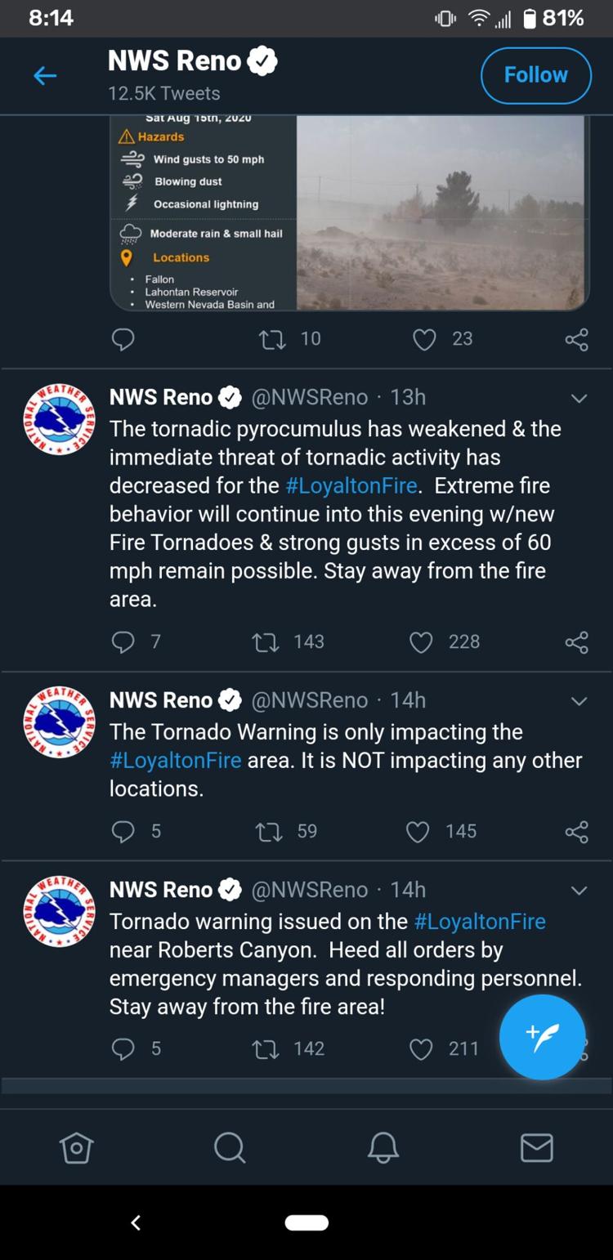Open the Search tab in bottom bar
613x1260 pixels.
(230, 1148)
